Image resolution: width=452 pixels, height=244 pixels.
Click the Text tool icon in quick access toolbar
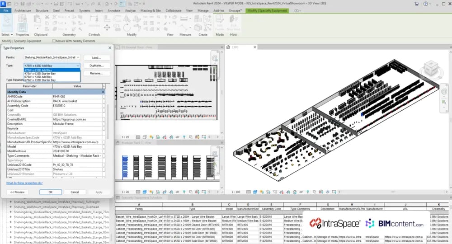pos(99,4)
